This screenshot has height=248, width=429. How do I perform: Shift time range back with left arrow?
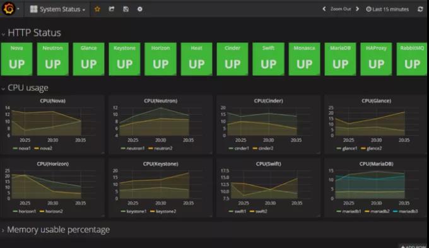coord(324,9)
